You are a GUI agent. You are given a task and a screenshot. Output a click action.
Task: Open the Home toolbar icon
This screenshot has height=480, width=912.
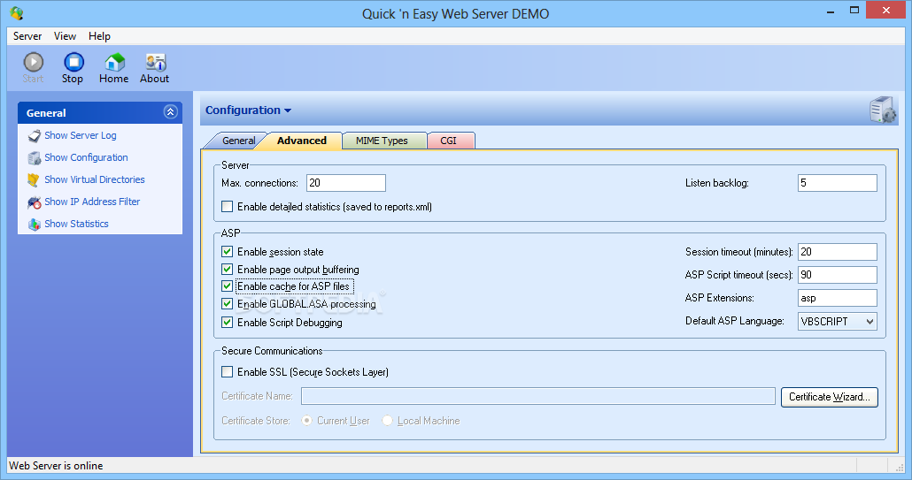[114, 62]
